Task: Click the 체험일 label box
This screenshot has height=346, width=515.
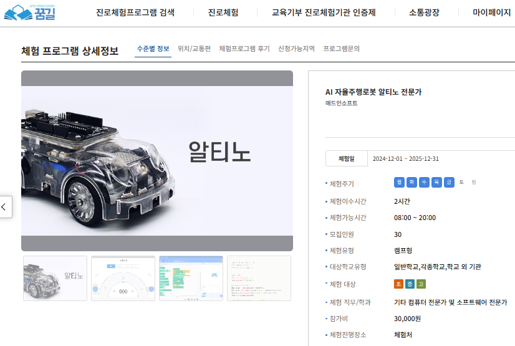Action: [347, 158]
